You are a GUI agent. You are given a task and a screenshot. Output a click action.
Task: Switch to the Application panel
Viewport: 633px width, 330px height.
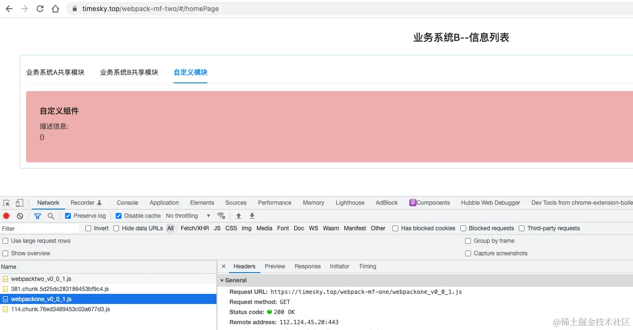(164, 203)
